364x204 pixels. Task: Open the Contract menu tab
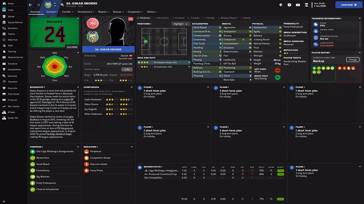tap(52, 12)
